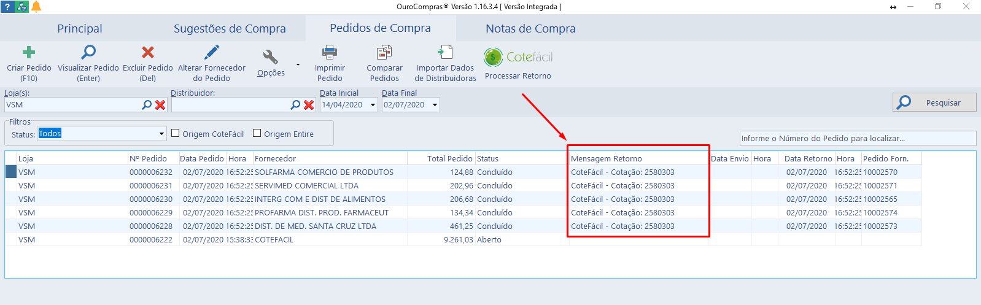Image resolution: width=981 pixels, height=305 pixels.
Task: Switch to the Notas de Compra tab
Action: click(530, 29)
